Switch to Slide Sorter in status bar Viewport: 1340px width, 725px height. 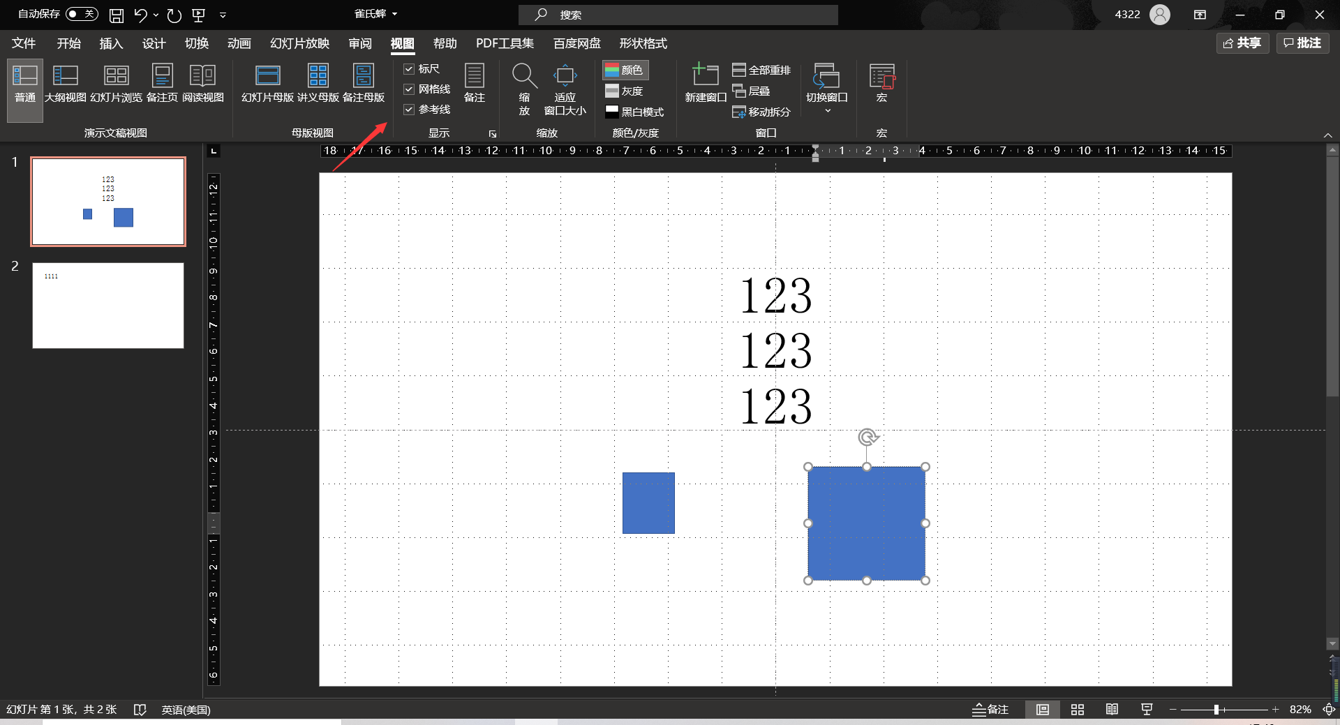coord(1078,710)
